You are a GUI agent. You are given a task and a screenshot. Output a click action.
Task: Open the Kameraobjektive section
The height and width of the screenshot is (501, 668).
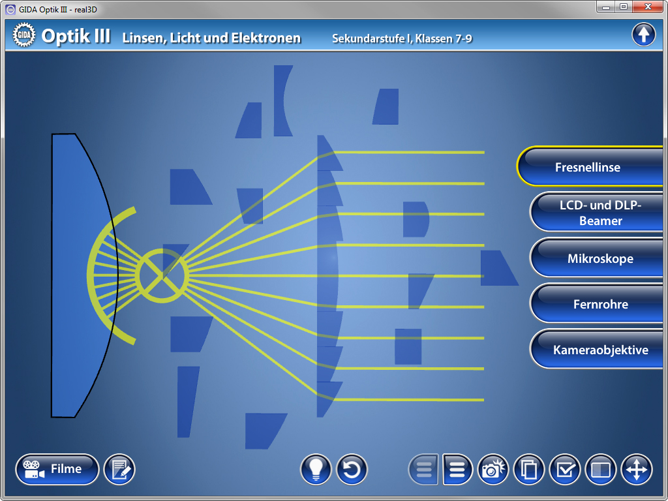pos(600,350)
